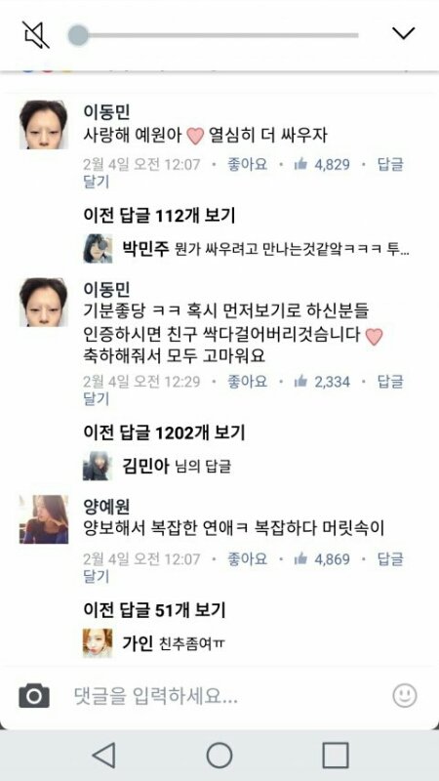Collapse the volume panel with chevron
The height and width of the screenshot is (781, 439).
pos(403,33)
